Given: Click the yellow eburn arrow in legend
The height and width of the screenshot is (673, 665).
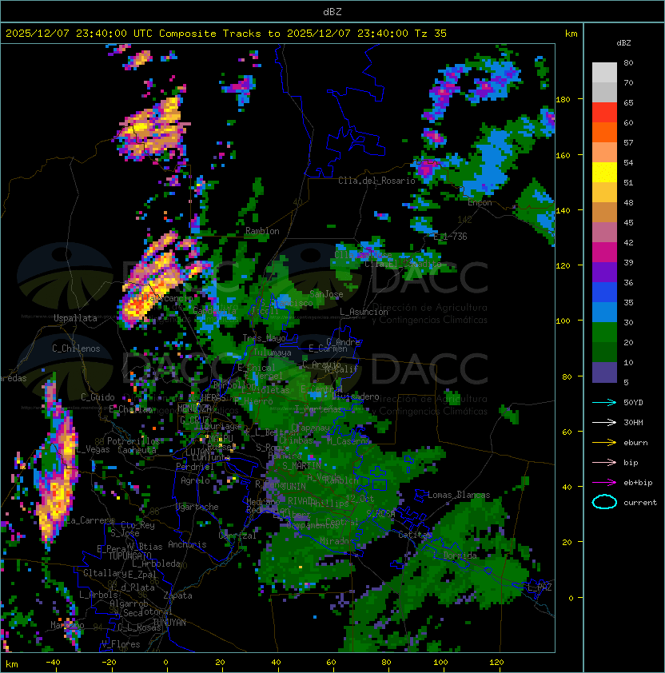Looking at the screenshot, I should pos(604,443).
